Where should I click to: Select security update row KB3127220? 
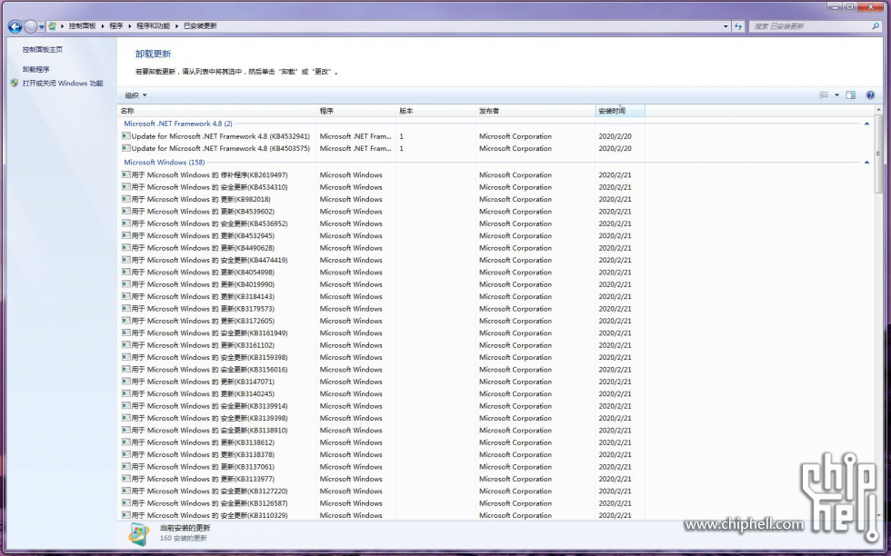click(x=383, y=491)
